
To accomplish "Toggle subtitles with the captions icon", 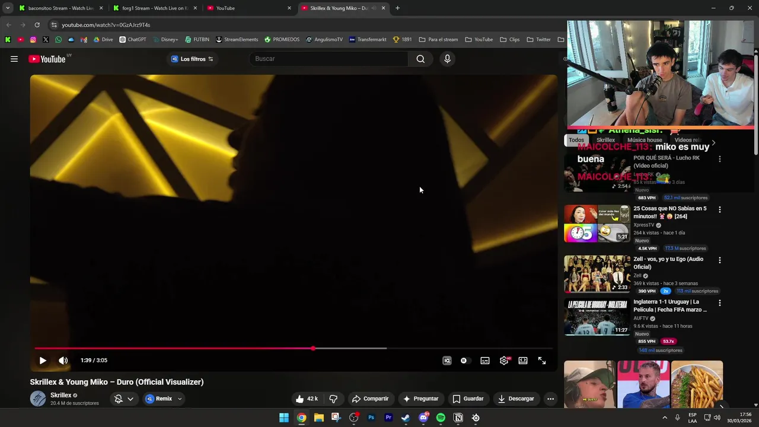I will [485, 361].
